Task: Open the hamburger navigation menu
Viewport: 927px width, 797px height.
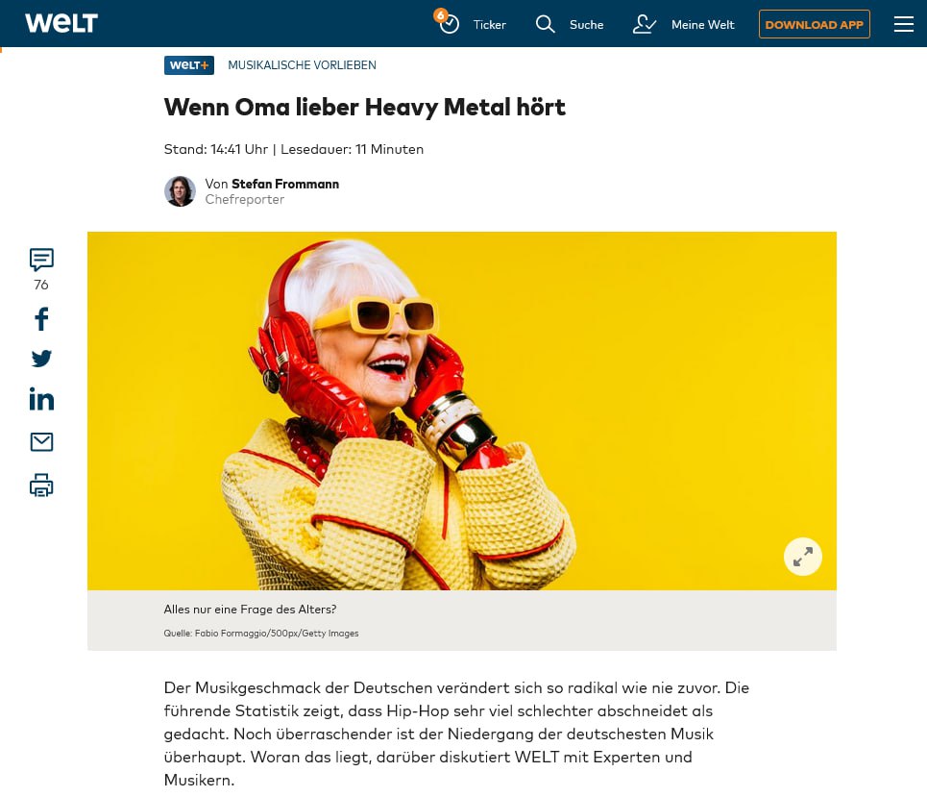Action: (x=903, y=24)
